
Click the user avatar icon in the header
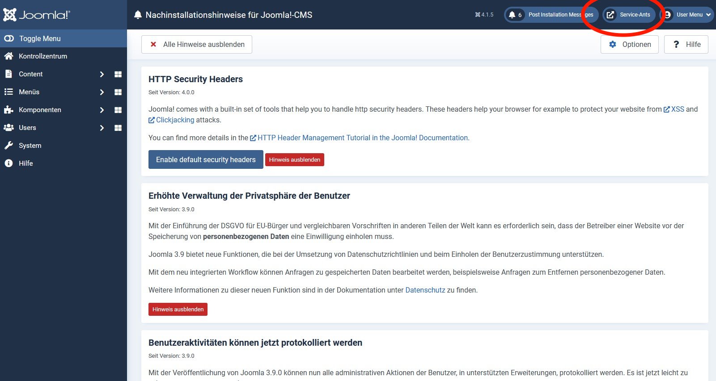point(667,15)
